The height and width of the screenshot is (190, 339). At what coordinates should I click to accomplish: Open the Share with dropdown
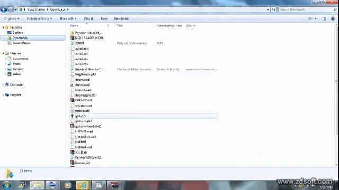68,18
